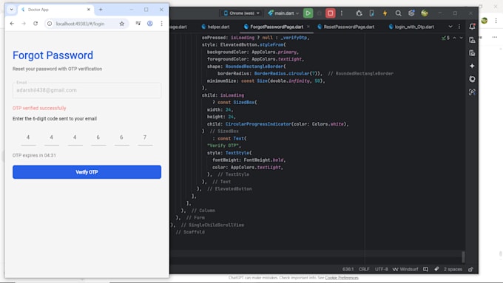
Task: Open the circular tool icon in right sidebar
Action: click(x=472, y=79)
